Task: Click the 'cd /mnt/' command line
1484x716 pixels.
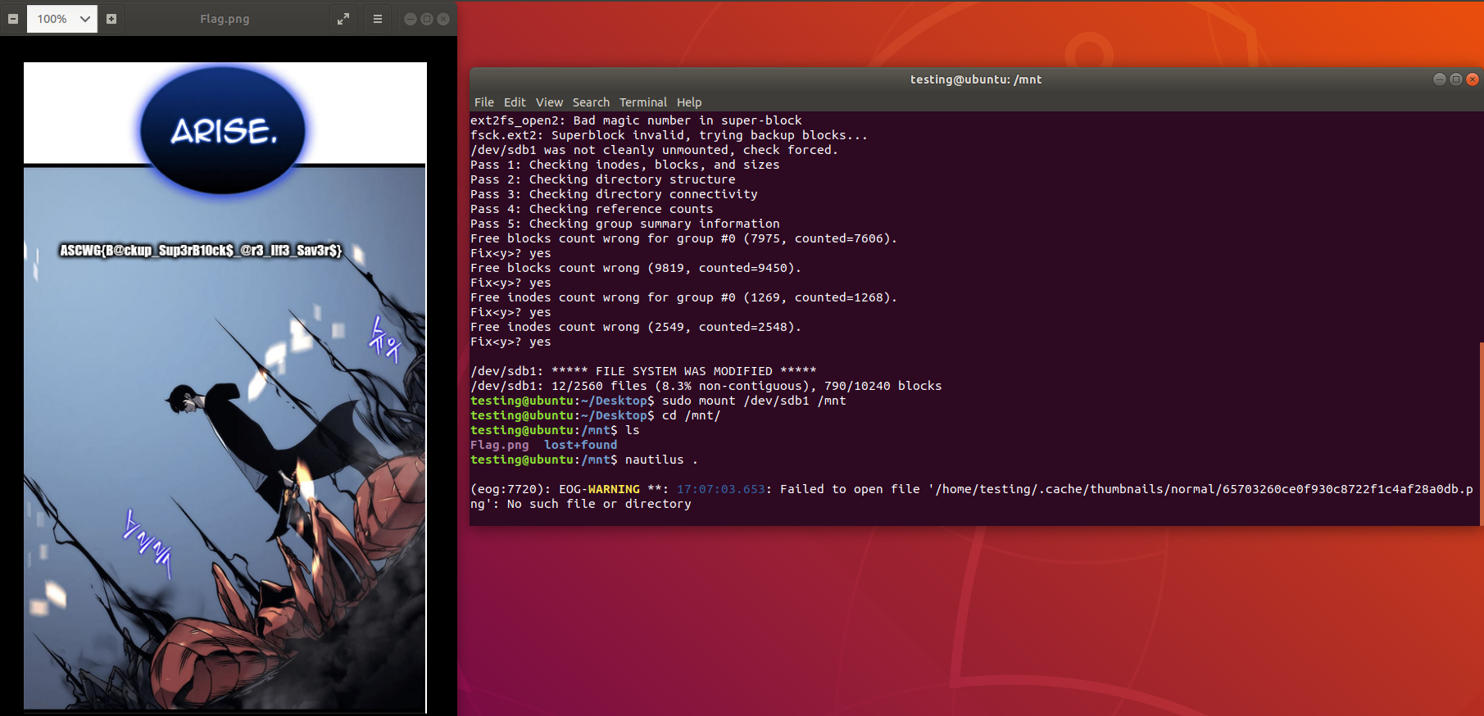Action: click(x=596, y=415)
